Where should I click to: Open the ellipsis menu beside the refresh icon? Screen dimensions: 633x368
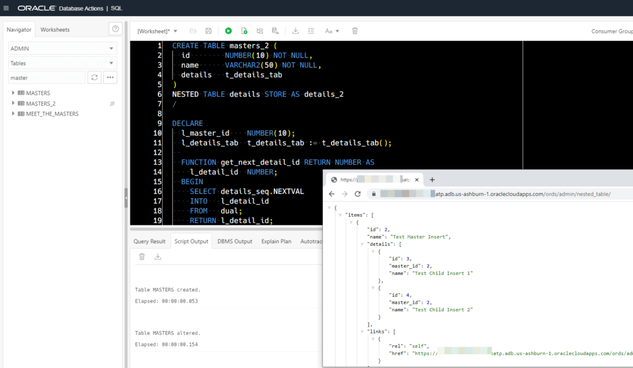pos(110,77)
